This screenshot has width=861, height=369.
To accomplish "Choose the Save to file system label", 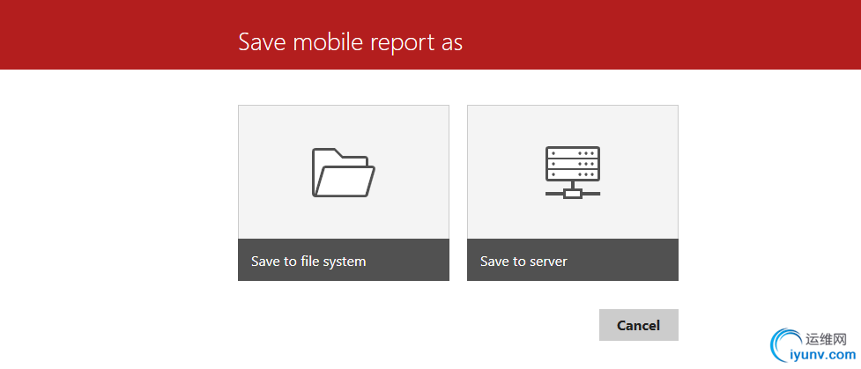I will pyautogui.click(x=308, y=261).
